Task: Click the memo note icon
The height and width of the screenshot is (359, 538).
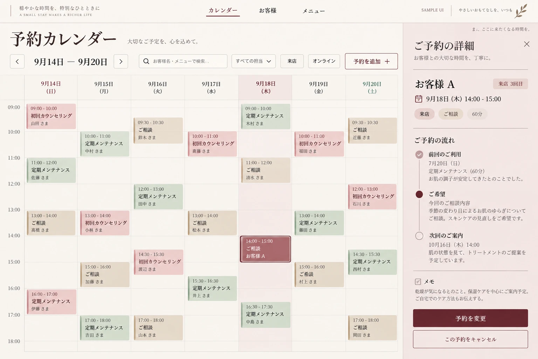Action: tap(418, 282)
